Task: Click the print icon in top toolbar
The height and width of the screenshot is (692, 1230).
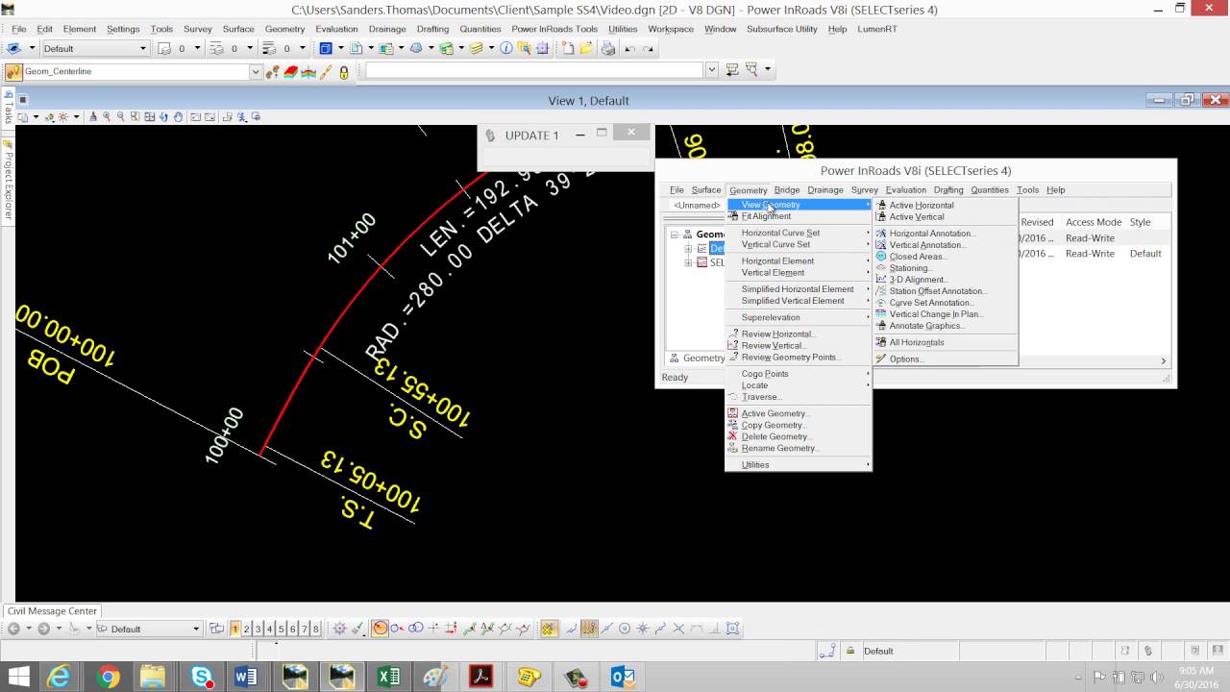Action: pyautogui.click(x=608, y=48)
